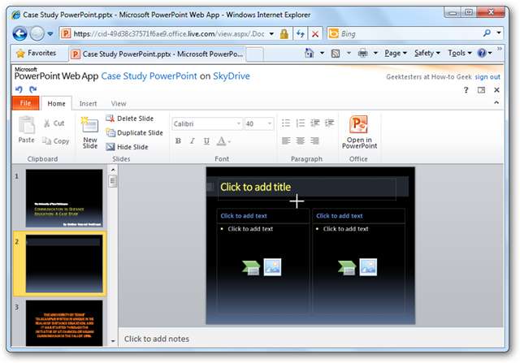Screen dimensions: 520x363
Task: Toggle Italic formatting
Action: click(x=193, y=140)
